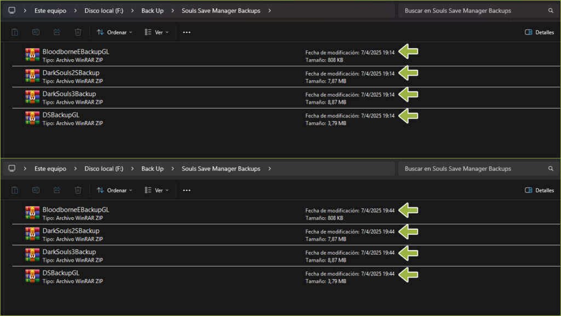The width and height of the screenshot is (561, 316).
Task: Expand the chevron after Disco local (F:) in lower window
Action: [133, 169]
